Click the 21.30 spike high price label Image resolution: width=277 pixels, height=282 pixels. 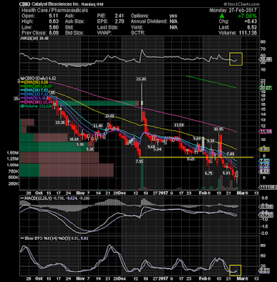[141, 79]
